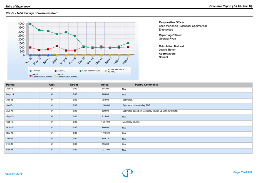258x183 pixels.
Task: Select the "Executive Report (Jul 15 - Mar 16)" title
Action: (x=231, y=6)
